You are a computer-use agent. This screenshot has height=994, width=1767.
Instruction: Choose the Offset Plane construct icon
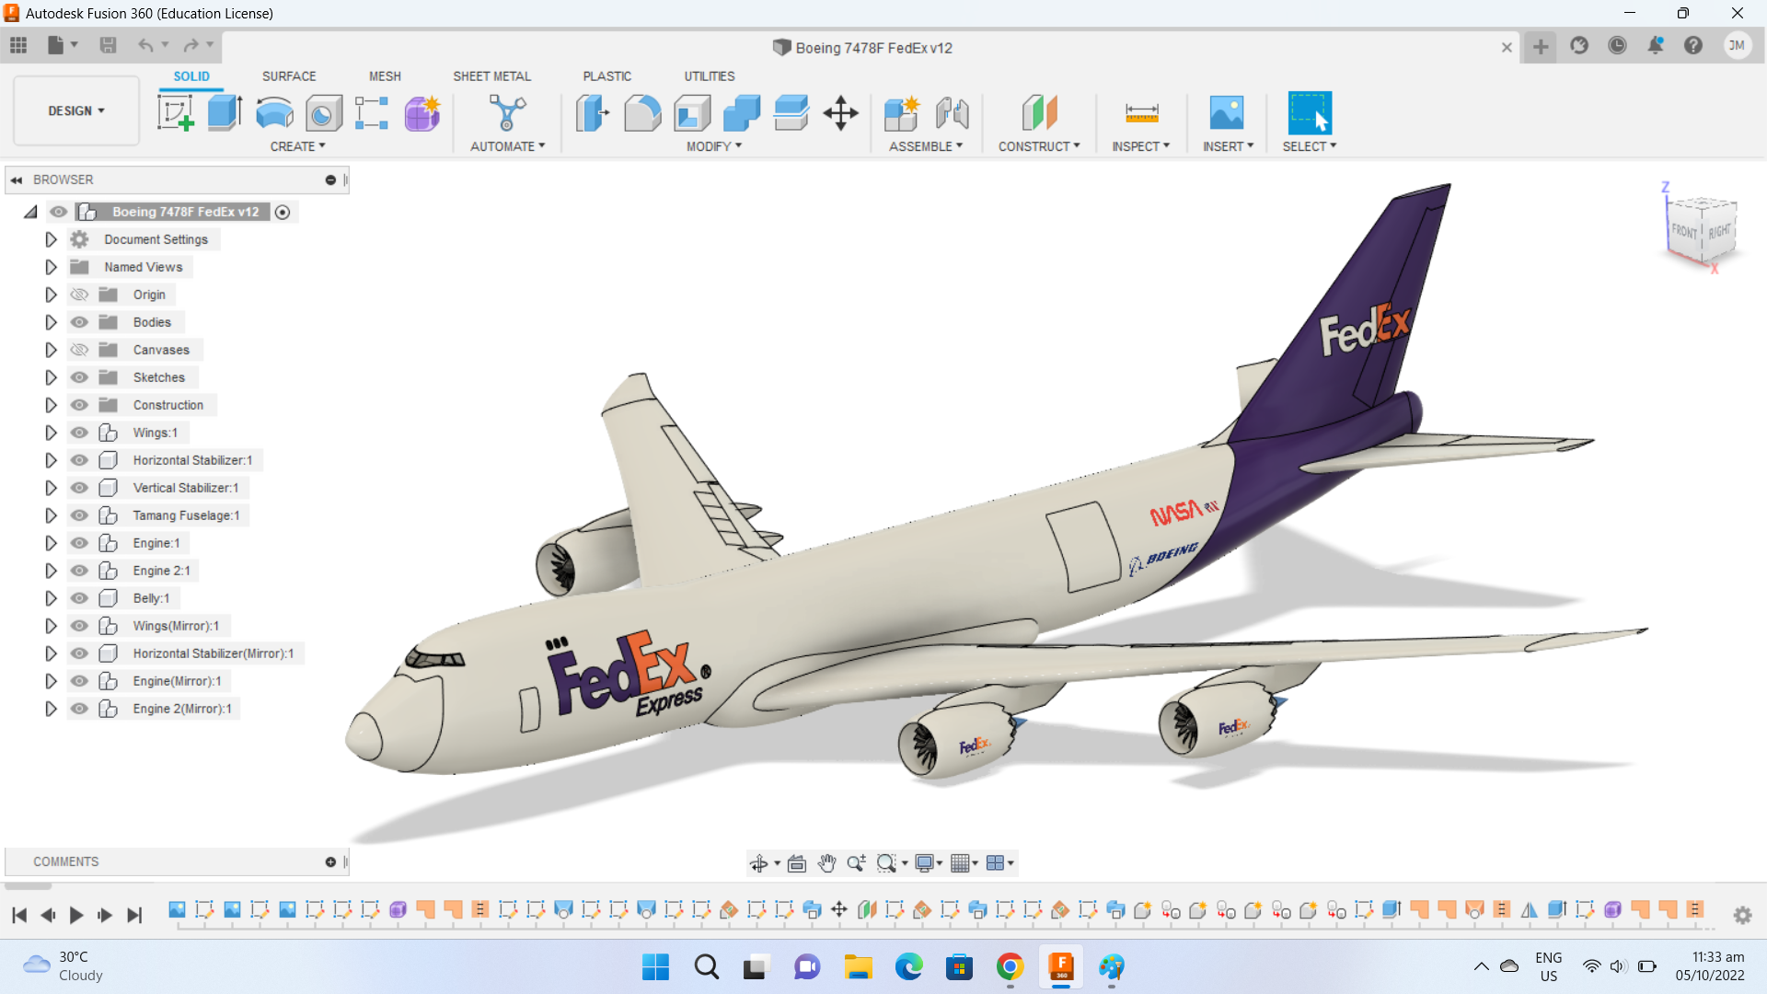1040,113
